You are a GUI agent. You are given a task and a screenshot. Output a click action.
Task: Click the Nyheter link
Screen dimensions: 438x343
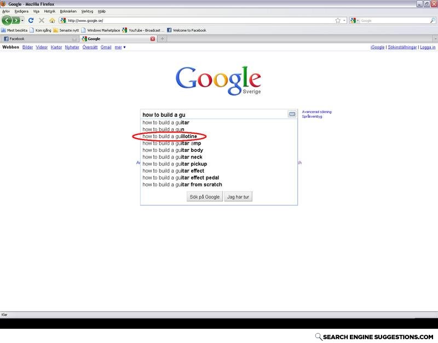click(72, 47)
